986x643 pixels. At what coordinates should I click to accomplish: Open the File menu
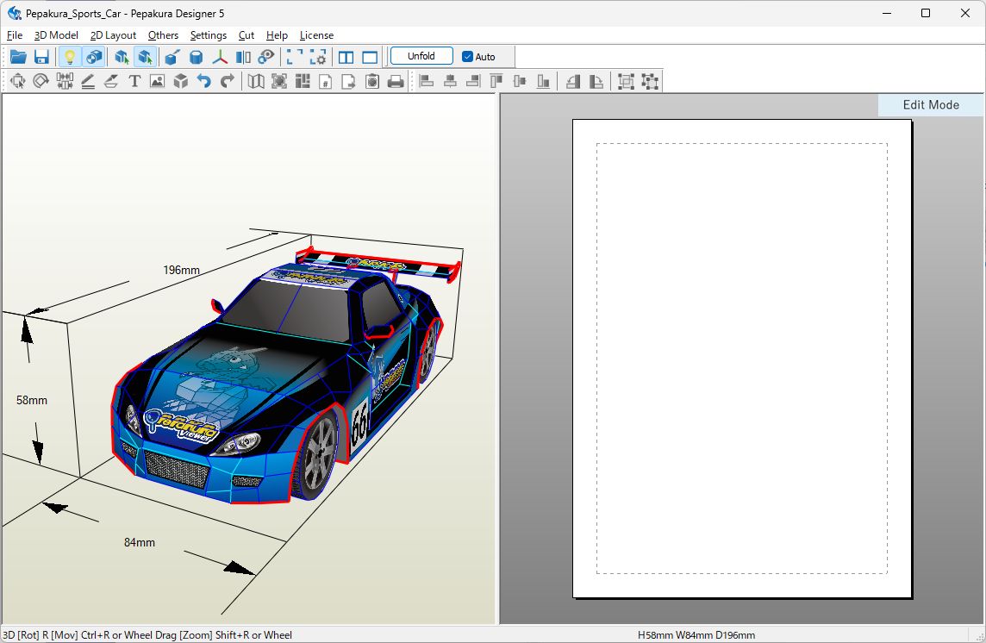tap(14, 35)
